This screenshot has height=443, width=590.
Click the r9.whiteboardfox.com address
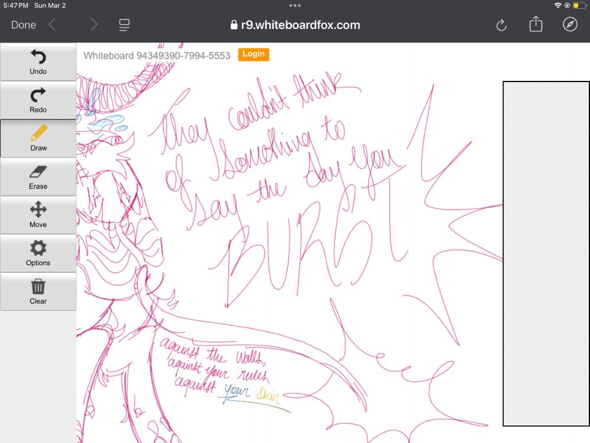pyautogui.click(x=296, y=25)
